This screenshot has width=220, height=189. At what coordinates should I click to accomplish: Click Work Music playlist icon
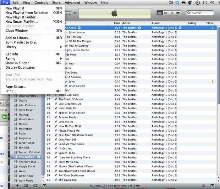pyautogui.click(x=16, y=180)
